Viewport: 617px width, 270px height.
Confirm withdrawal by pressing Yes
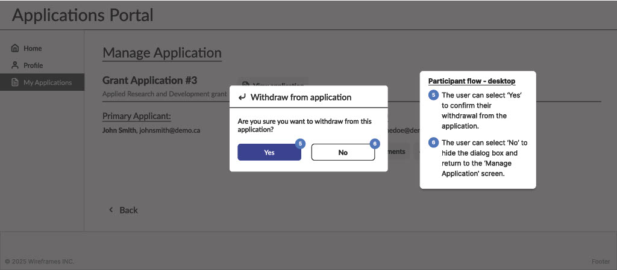pyautogui.click(x=269, y=153)
